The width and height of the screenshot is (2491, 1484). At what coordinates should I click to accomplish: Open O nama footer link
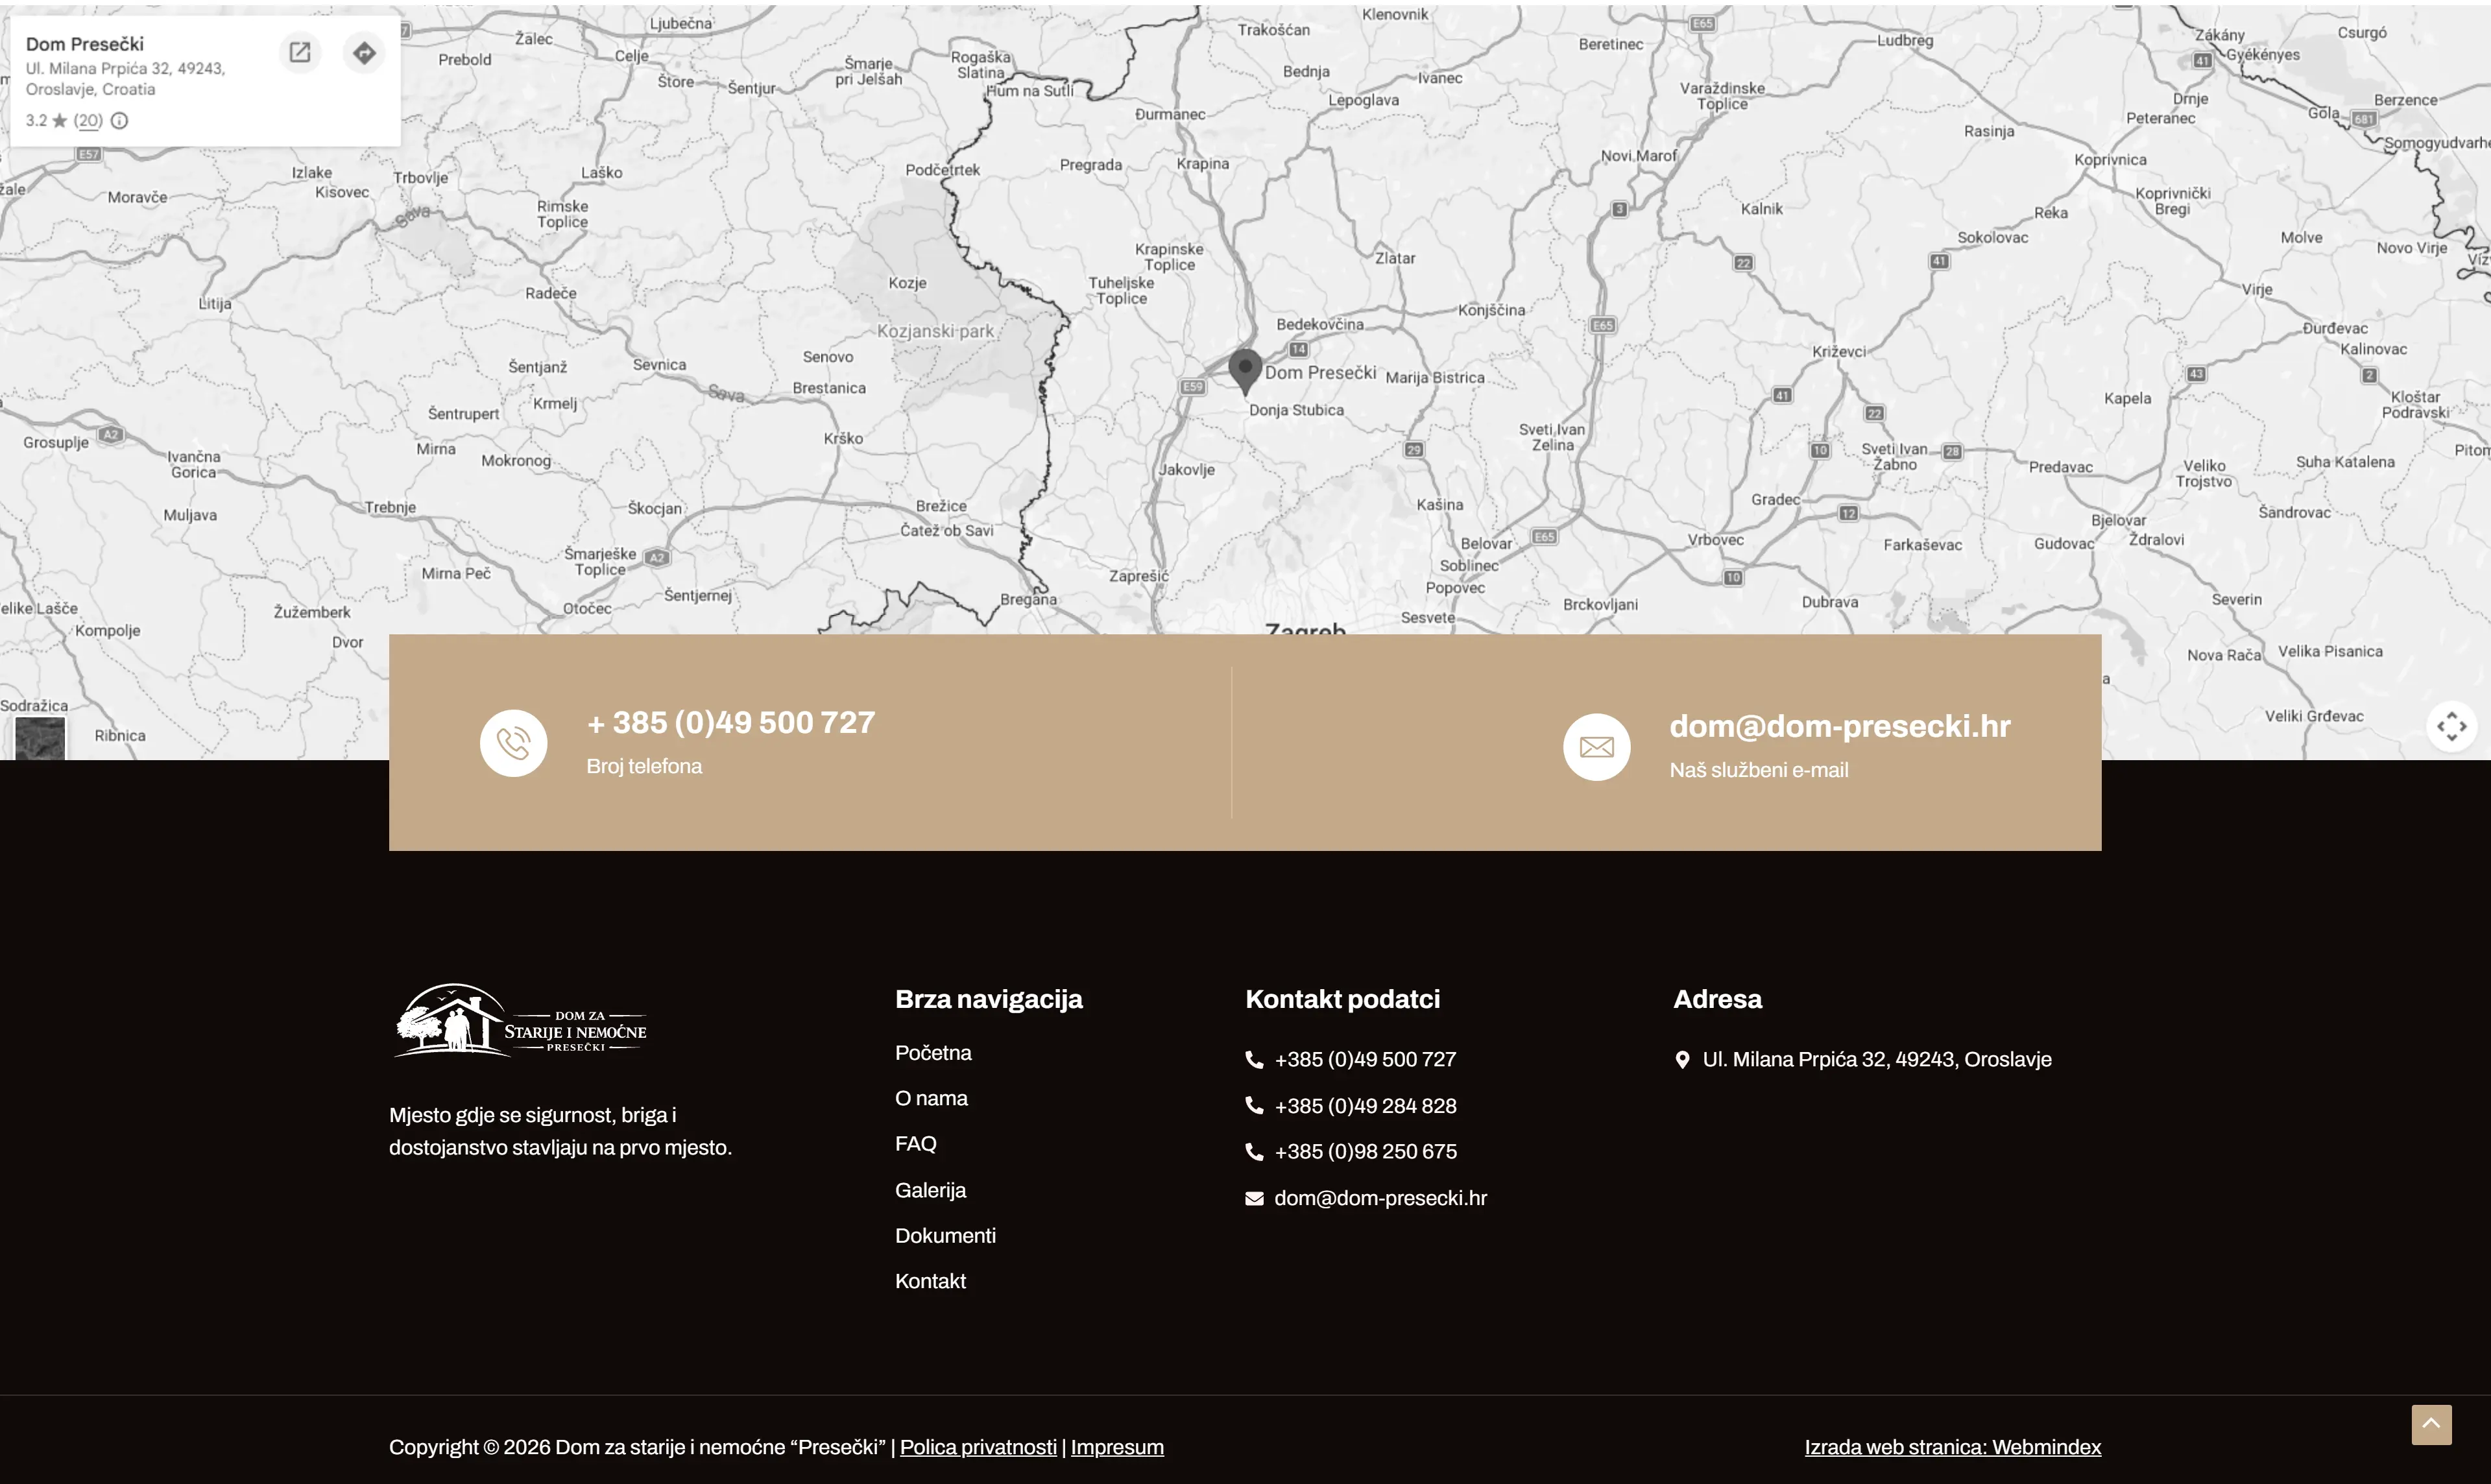pyautogui.click(x=931, y=1098)
